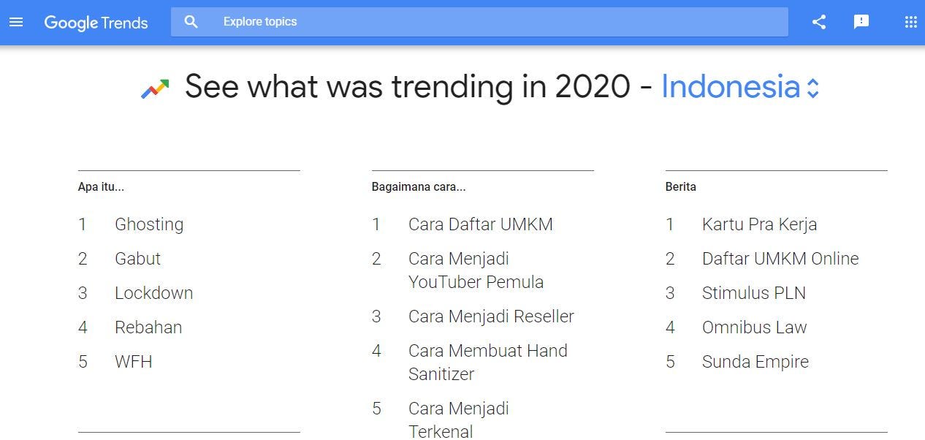Focus the Explore topics search field

[479, 22]
